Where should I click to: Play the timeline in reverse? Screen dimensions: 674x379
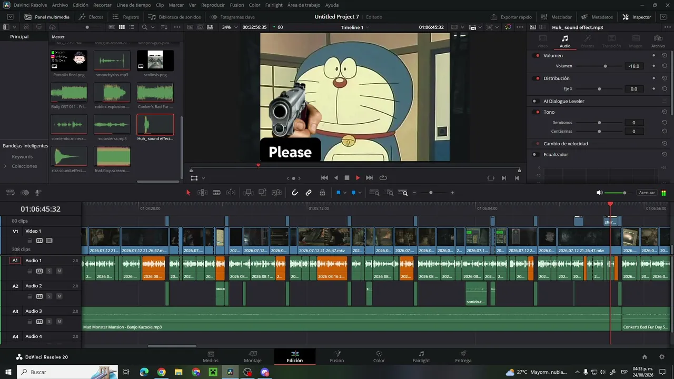[336, 178]
